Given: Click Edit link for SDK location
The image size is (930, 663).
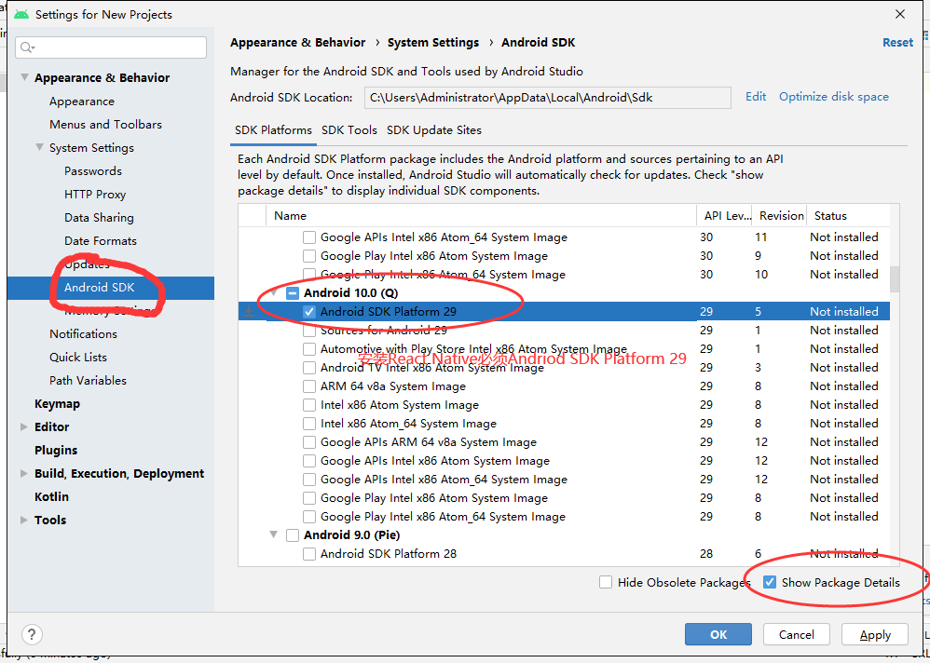Looking at the screenshot, I should tap(756, 97).
